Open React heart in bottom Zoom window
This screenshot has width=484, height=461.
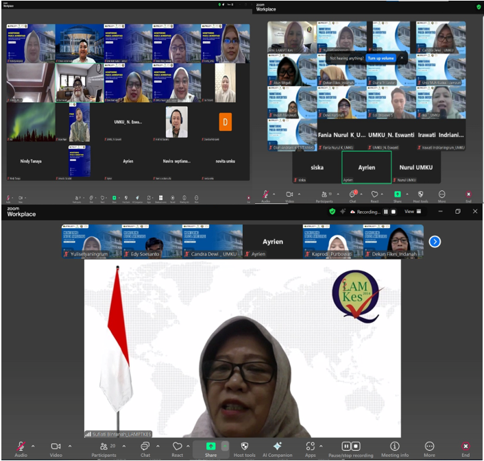(177, 449)
